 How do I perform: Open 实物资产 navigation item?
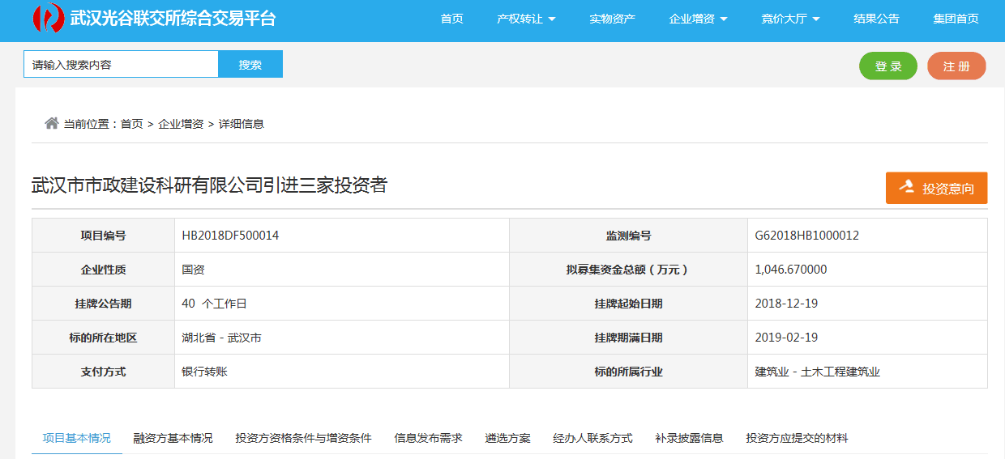point(612,19)
